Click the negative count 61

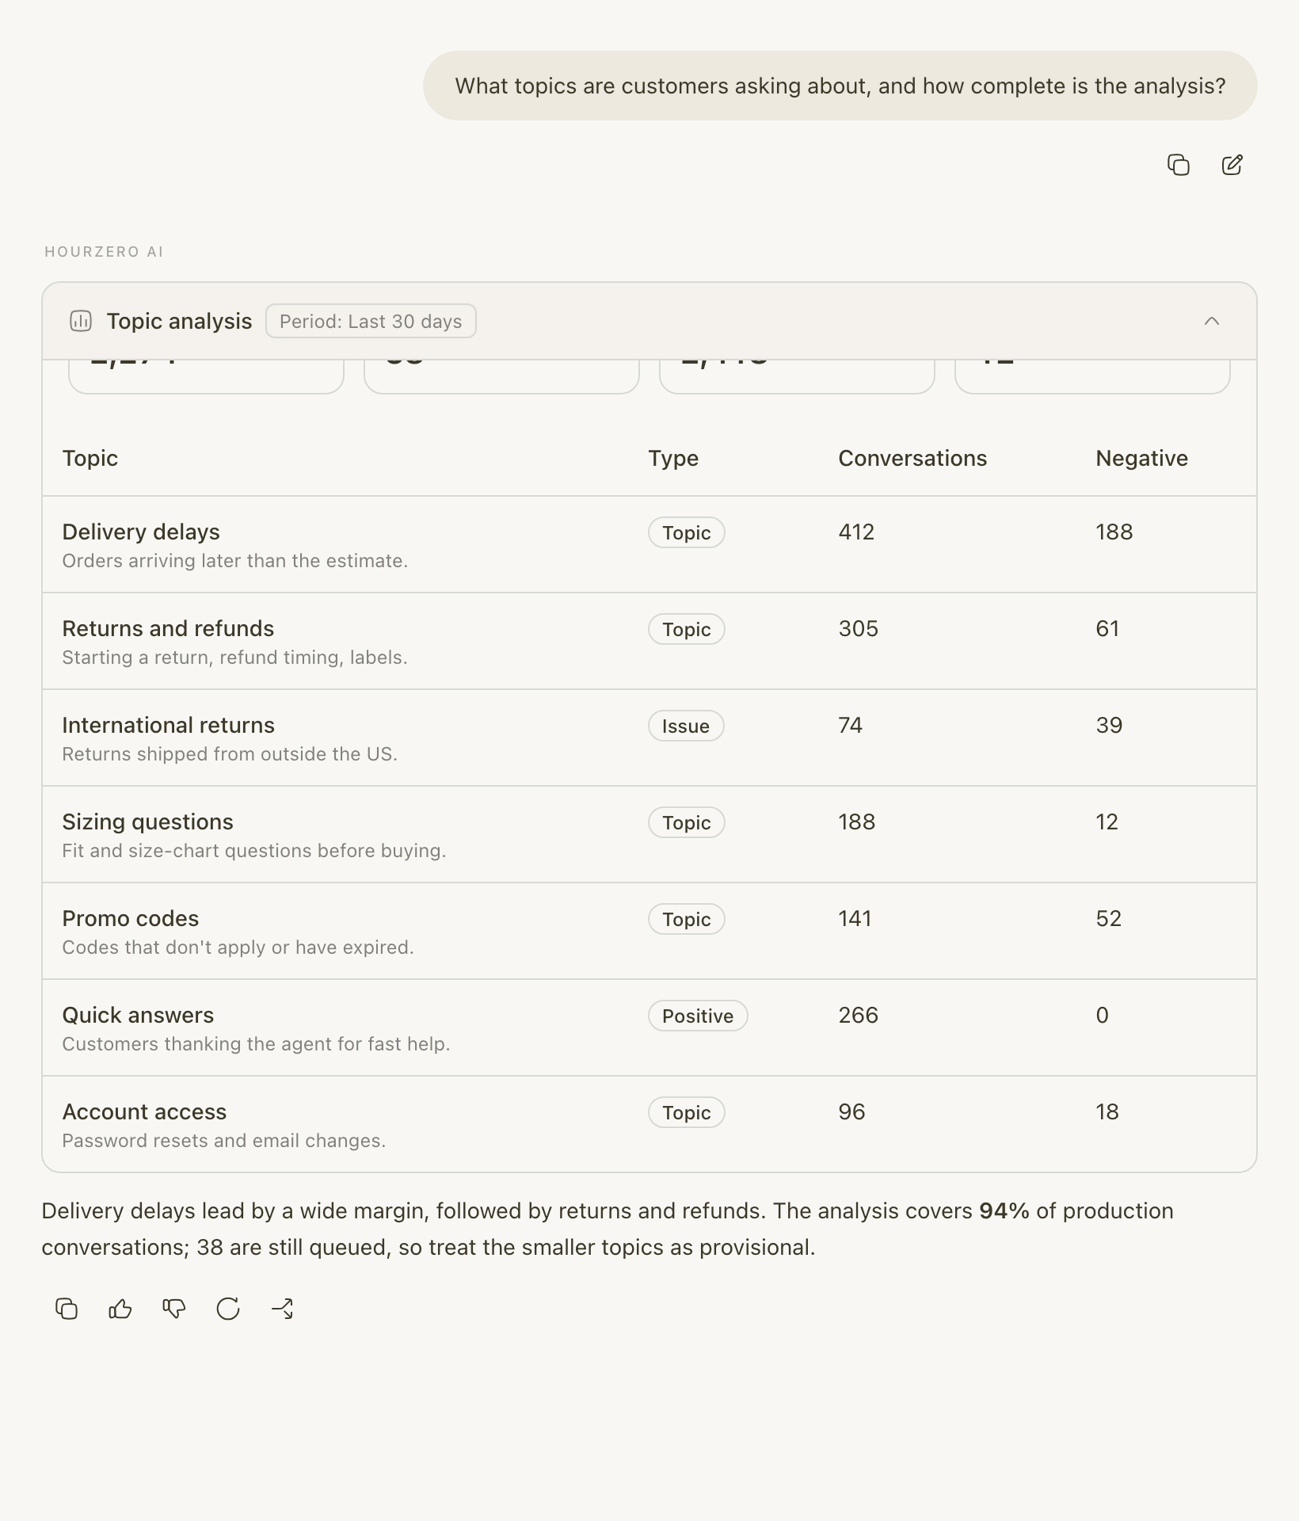tap(1107, 629)
